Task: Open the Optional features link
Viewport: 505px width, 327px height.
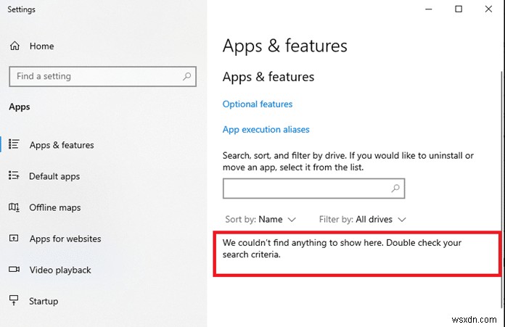Action: [258, 104]
